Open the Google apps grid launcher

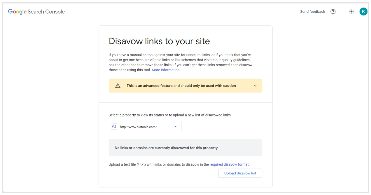351,12
